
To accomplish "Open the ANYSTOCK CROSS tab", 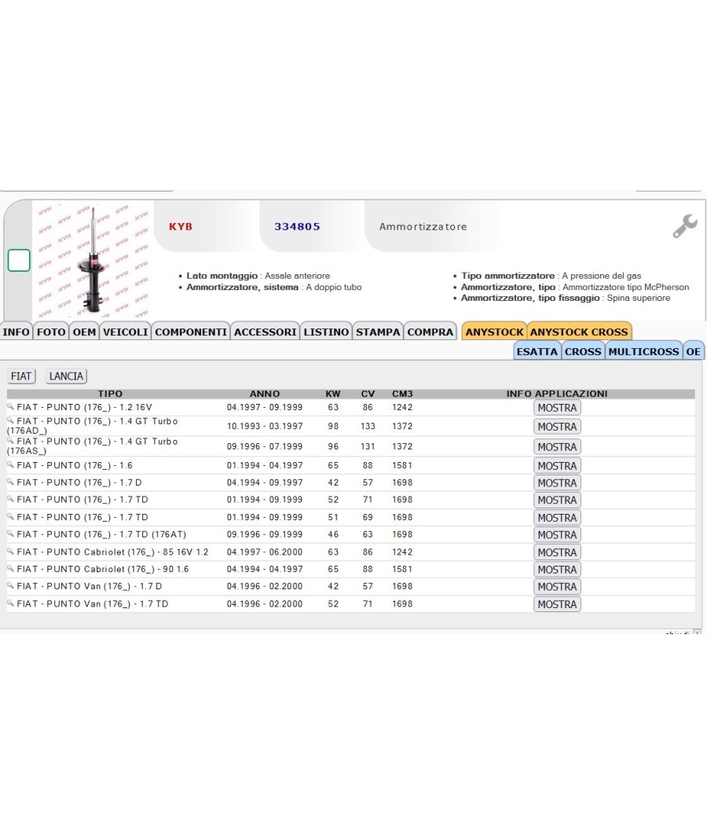I will (579, 332).
